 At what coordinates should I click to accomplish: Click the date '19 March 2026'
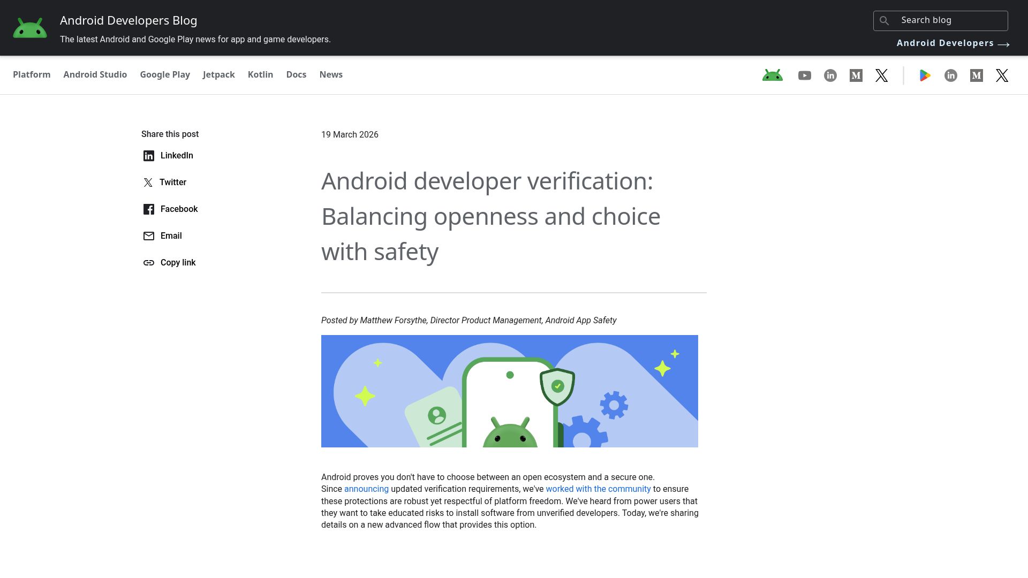coord(350,135)
